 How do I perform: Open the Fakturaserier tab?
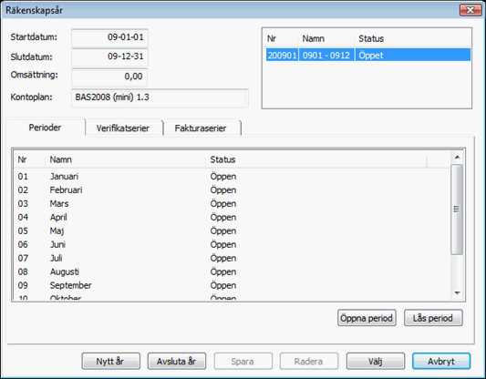click(202, 128)
